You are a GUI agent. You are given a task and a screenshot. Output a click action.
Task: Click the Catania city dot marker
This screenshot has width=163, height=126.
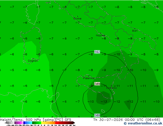coord(111,86)
